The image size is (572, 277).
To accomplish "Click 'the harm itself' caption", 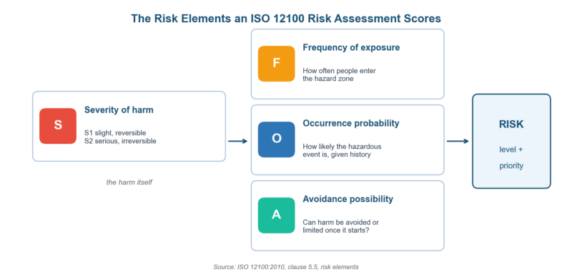I will click(x=129, y=182).
